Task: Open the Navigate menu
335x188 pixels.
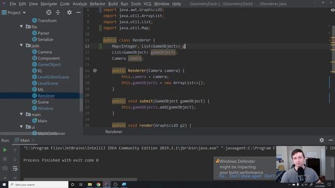Action: pyautogui.click(x=49, y=4)
